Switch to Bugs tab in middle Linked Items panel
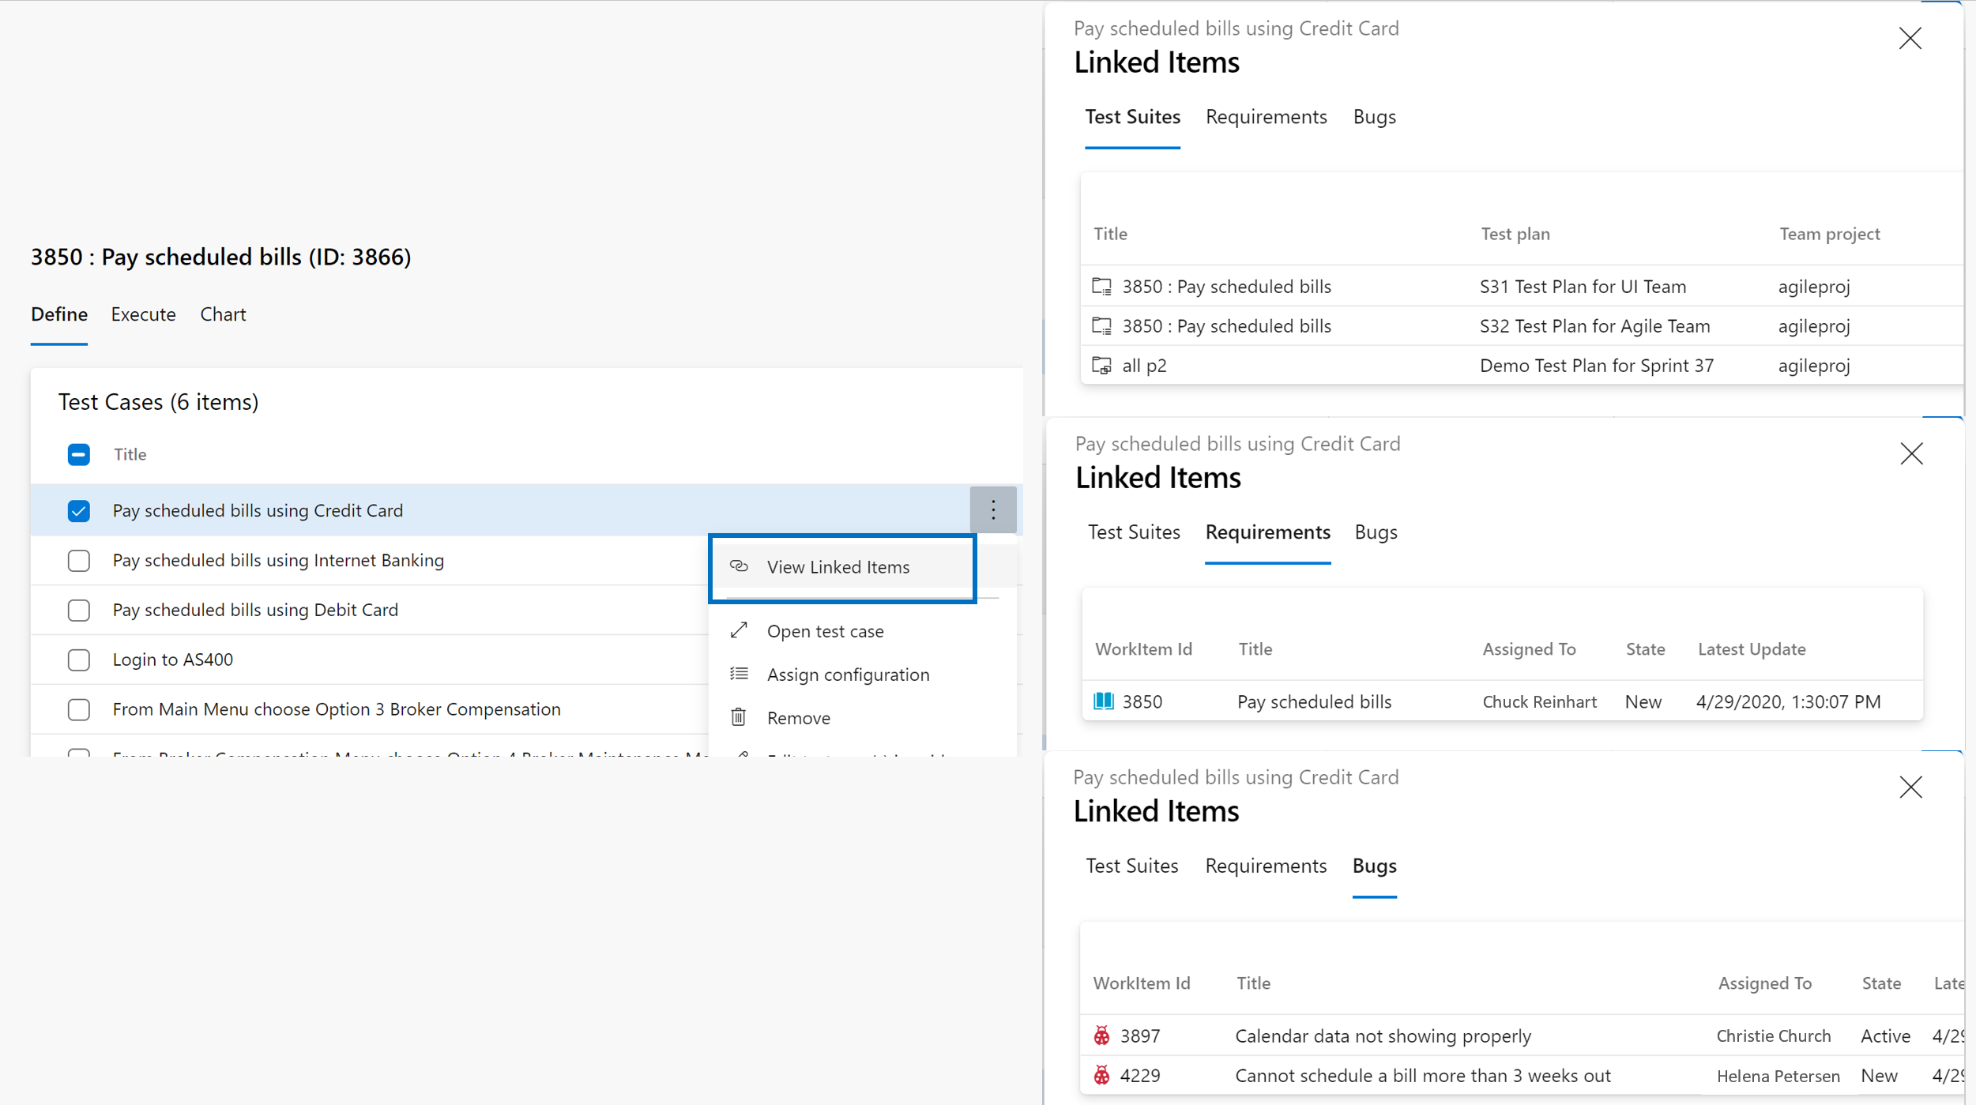The image size is (1976, 1105). tap(1376, 531)
